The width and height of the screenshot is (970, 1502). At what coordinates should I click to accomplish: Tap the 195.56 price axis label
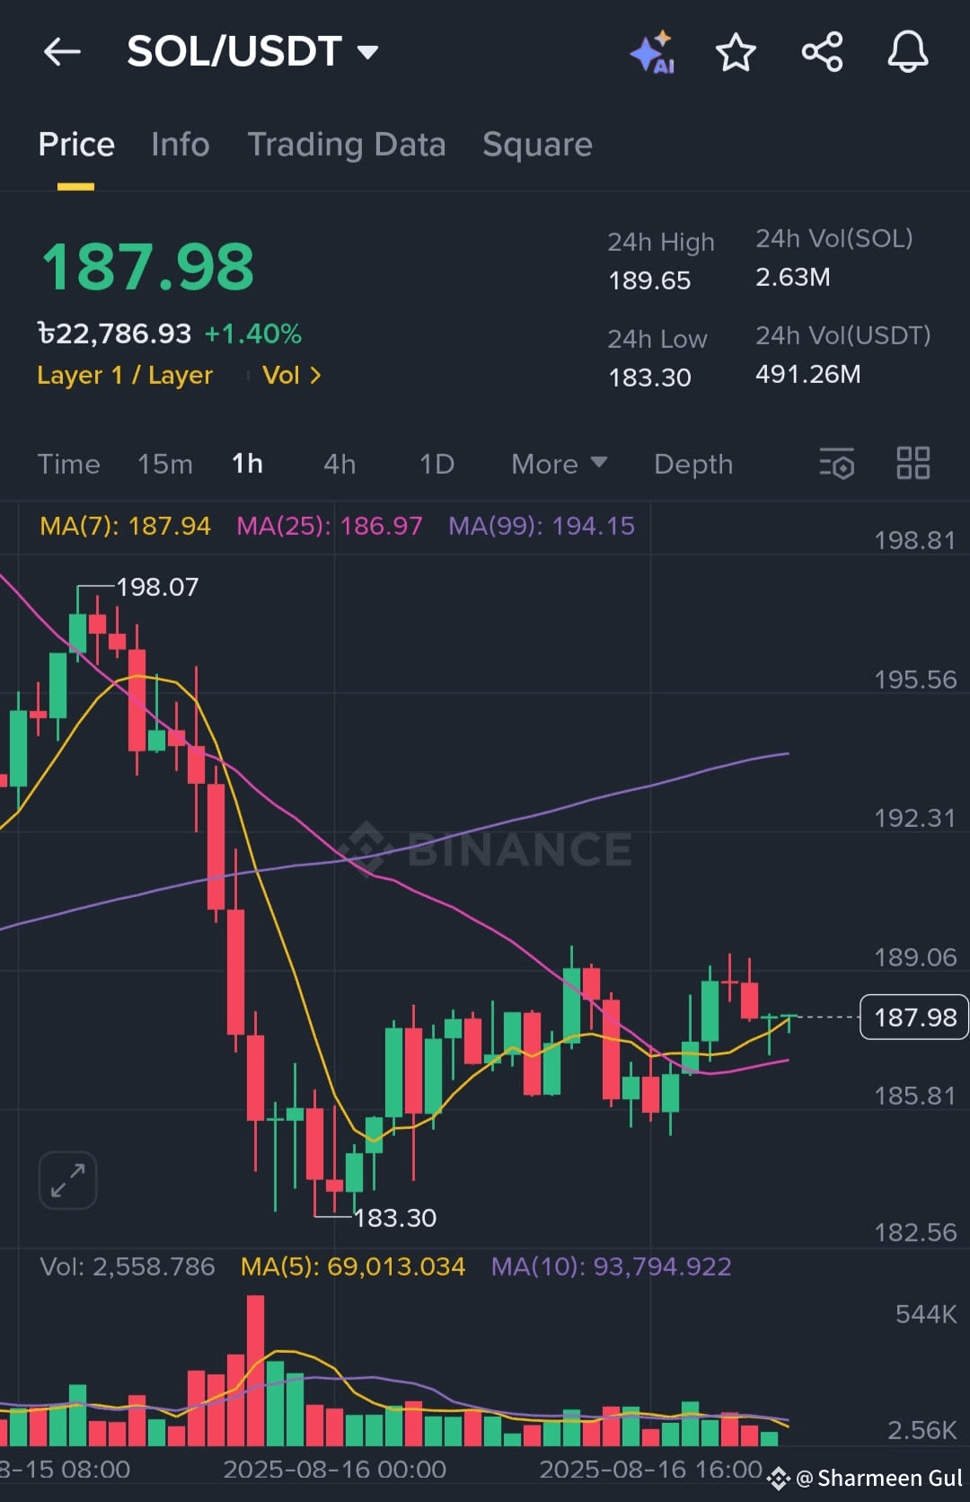click(915, 680)
